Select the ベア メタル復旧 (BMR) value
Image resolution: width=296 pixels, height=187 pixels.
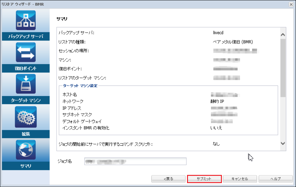point(233,42)
